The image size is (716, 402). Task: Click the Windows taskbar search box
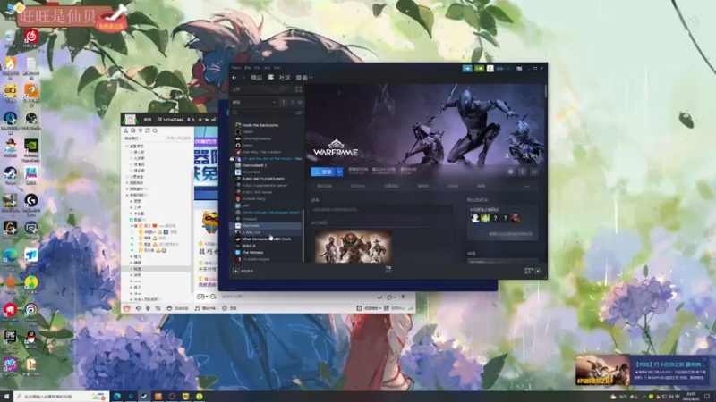click(61, 397)
